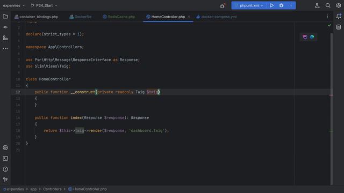Switch to RedisCache.php tab
The width and height of the screenshot is (344, 193).
(119, 17)
